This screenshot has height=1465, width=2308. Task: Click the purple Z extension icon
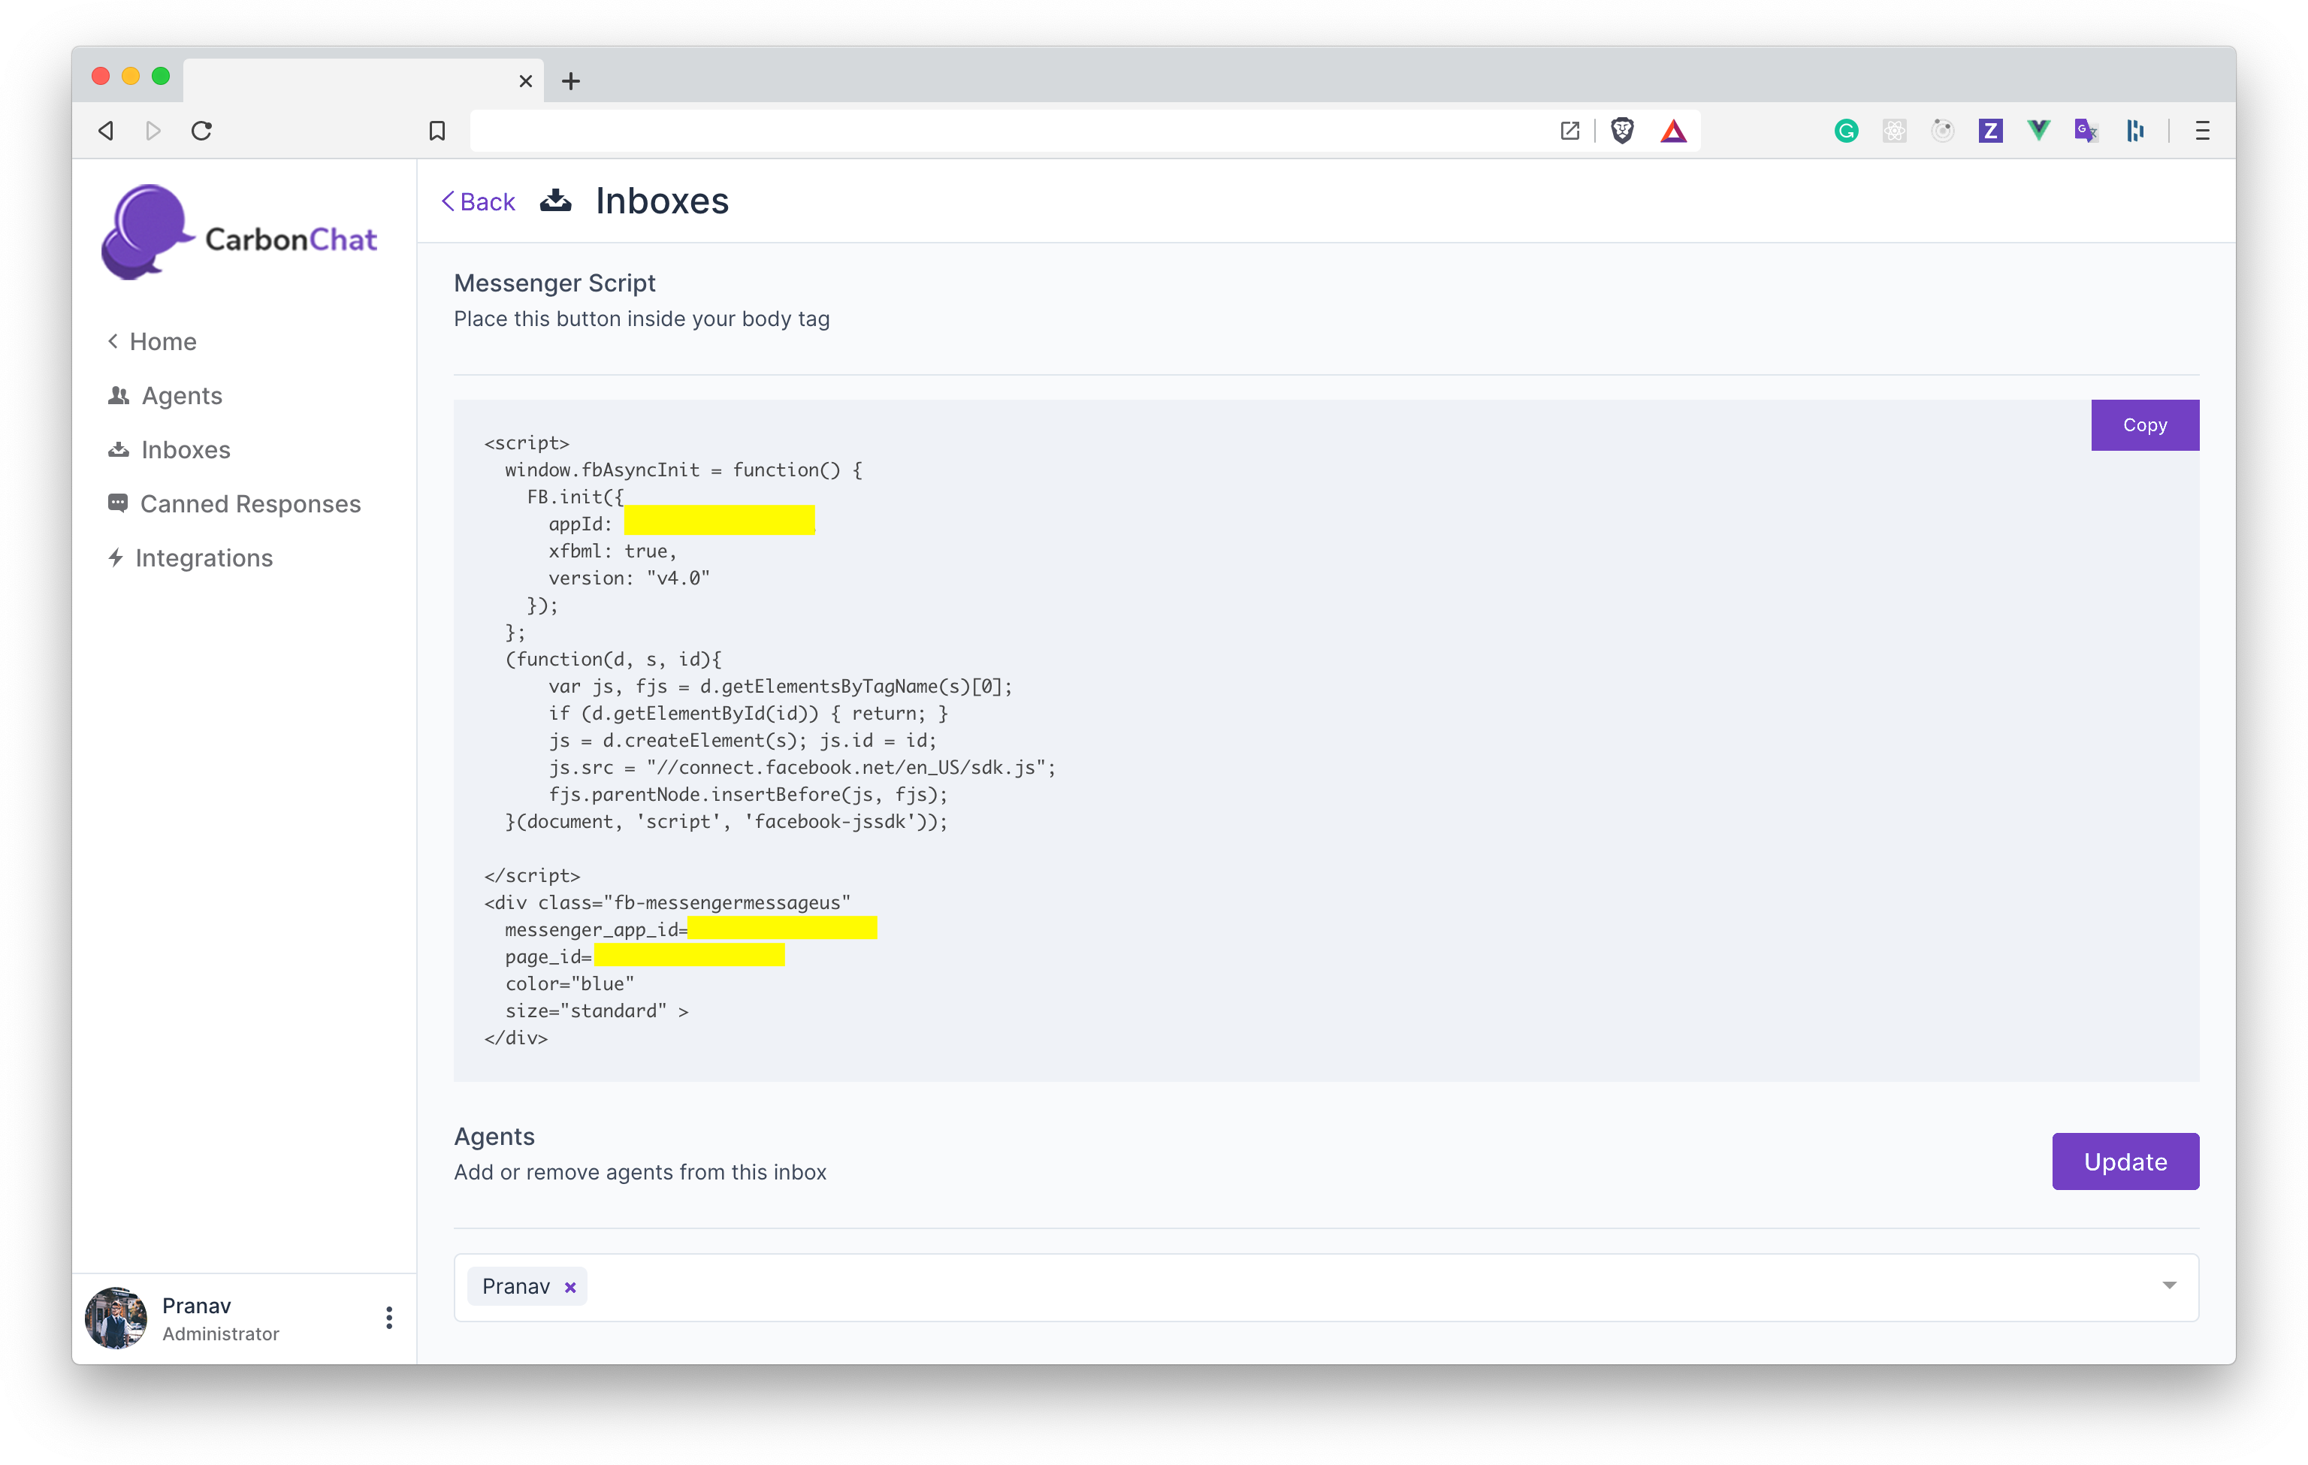coord(1989,130)
